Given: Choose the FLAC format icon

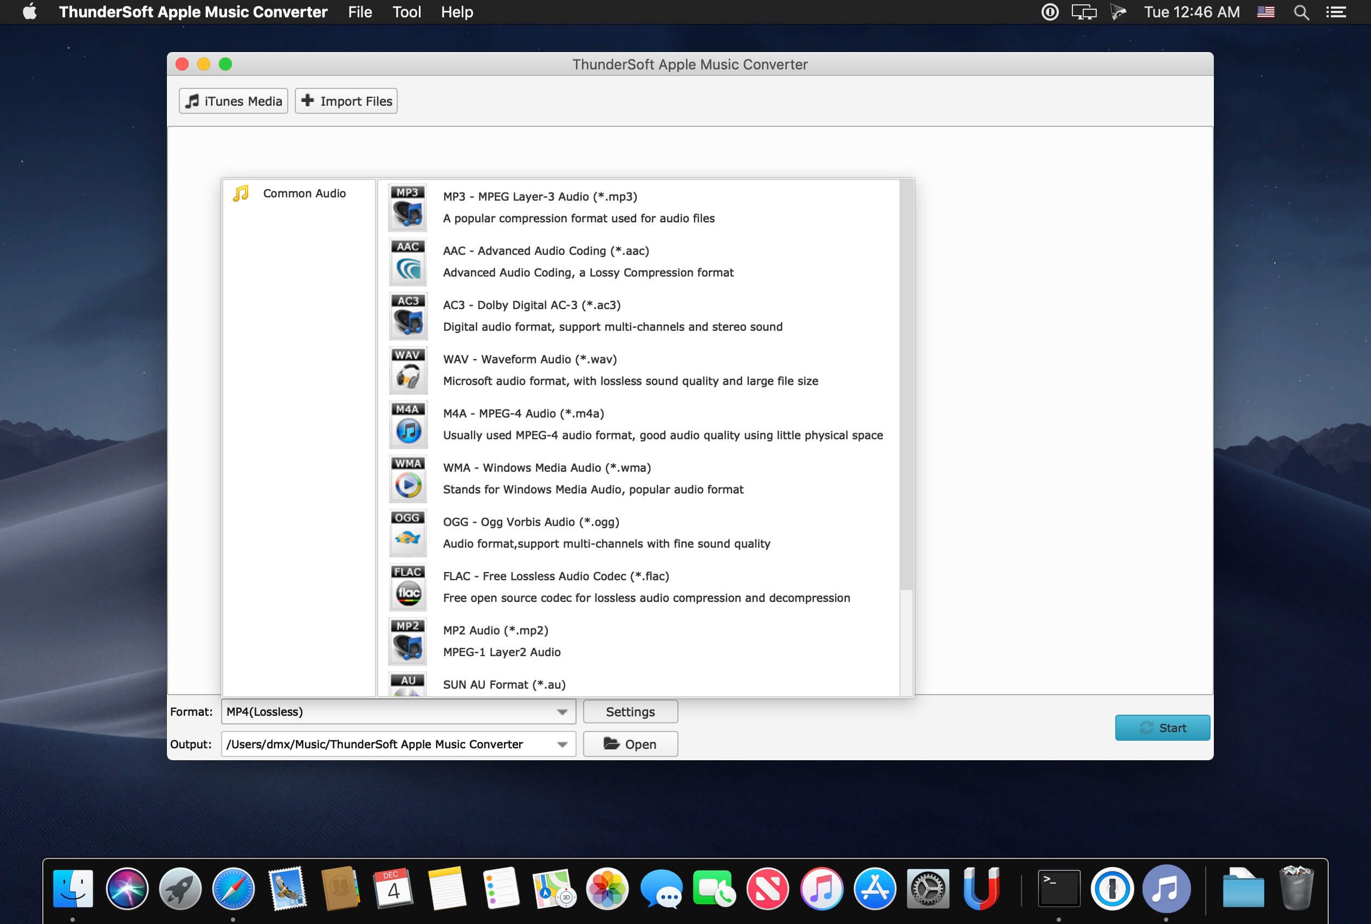Looking at the screenshot, I should (408, 587).
